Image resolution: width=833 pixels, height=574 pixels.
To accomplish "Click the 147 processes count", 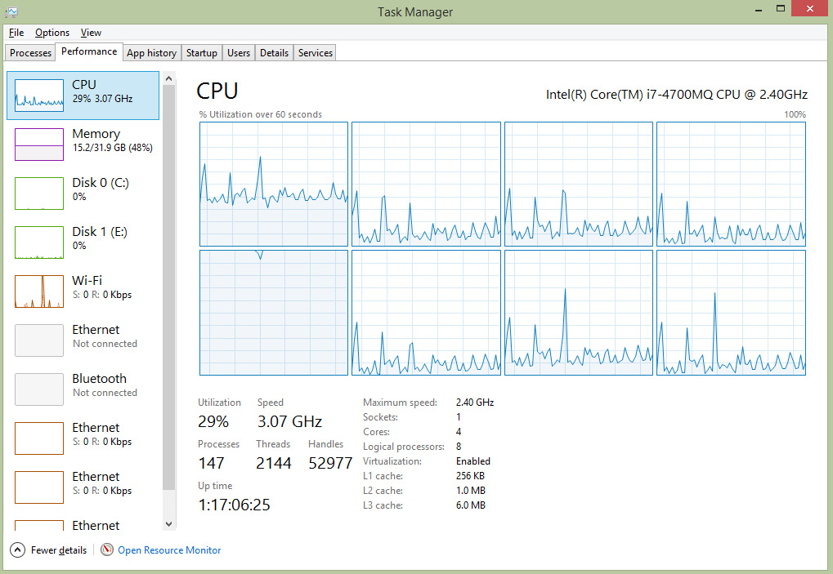I will coord(211,463).
